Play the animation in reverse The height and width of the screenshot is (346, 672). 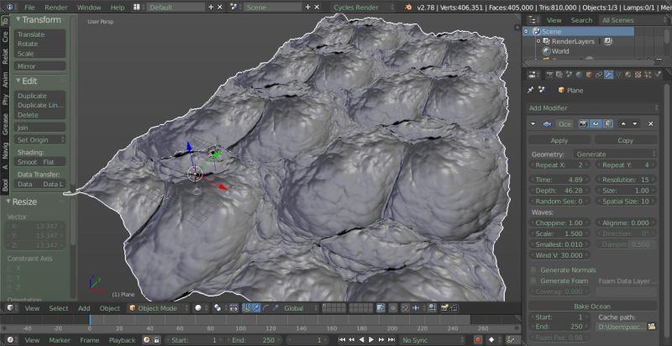(x=361, y=340)
